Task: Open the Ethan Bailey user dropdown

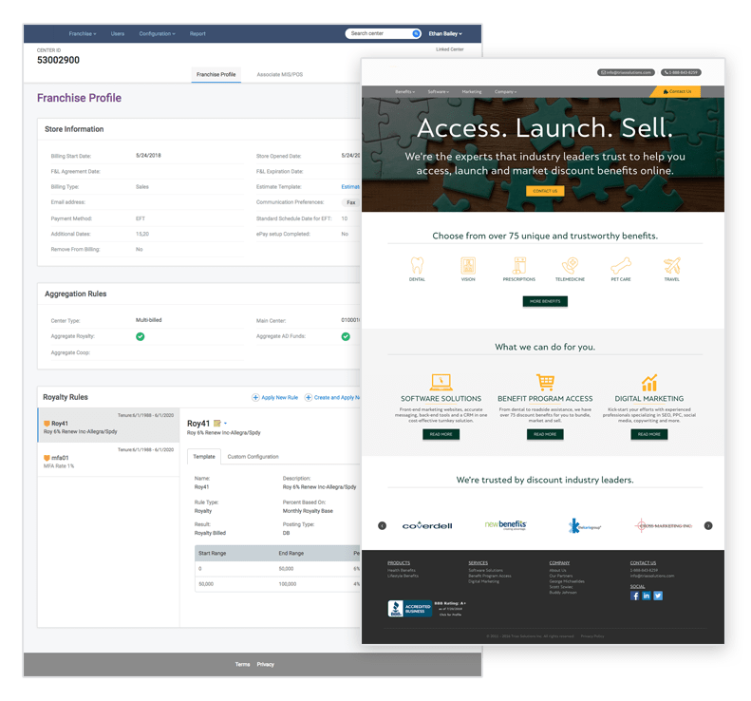Action: pos(445,33)
